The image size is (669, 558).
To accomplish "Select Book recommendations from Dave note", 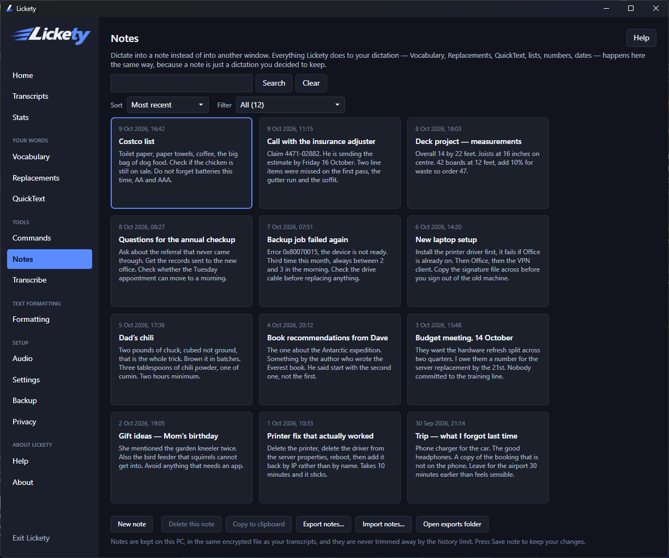I will click(330, 359).
